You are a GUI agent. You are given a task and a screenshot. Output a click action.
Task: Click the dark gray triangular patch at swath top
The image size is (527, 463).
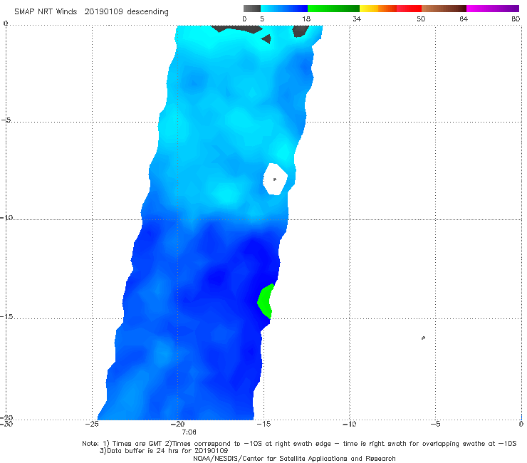267,38
